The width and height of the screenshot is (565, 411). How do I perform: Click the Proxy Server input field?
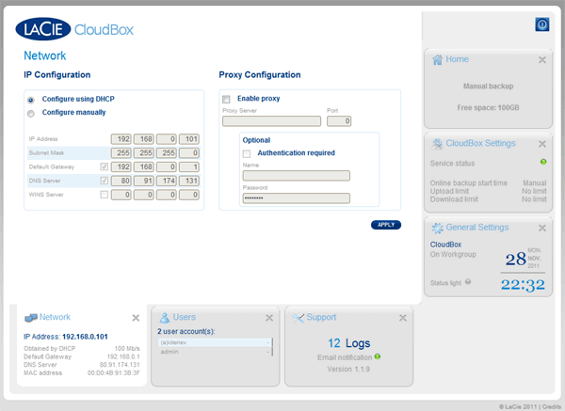coord(272,121)
